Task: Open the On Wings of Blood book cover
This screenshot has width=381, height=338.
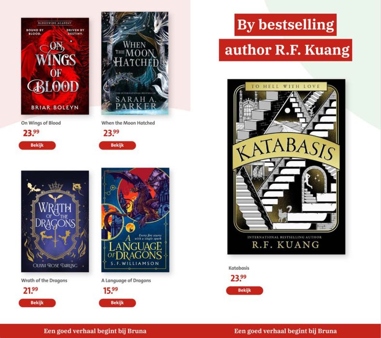Action: (x=55, y=66)
